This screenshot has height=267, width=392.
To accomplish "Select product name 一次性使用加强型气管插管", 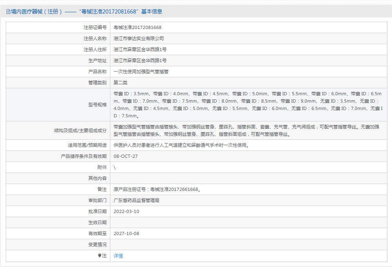I will (x=141, y=72).
